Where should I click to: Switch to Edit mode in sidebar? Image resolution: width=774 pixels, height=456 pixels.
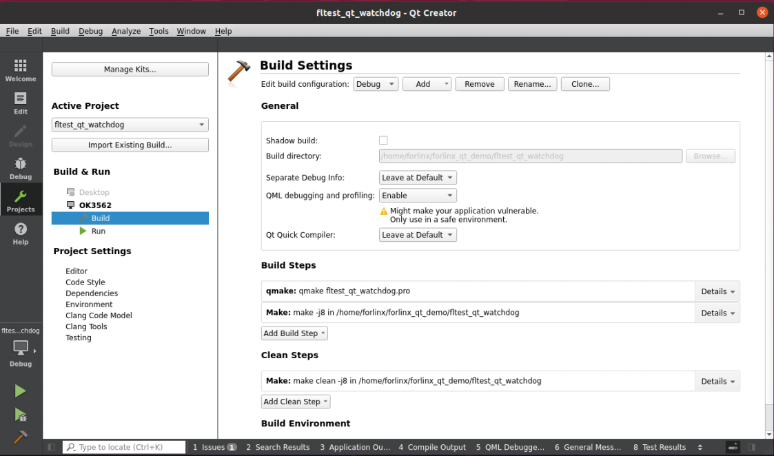click(x=21, y=103)
